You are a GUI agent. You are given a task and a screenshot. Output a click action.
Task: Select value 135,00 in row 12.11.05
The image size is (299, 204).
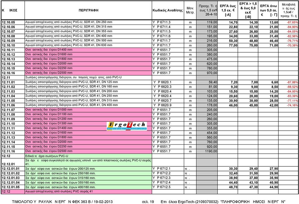(212, 100)
